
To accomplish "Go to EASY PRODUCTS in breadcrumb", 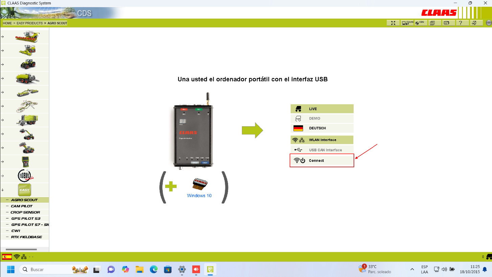I will tap(30, 23).
